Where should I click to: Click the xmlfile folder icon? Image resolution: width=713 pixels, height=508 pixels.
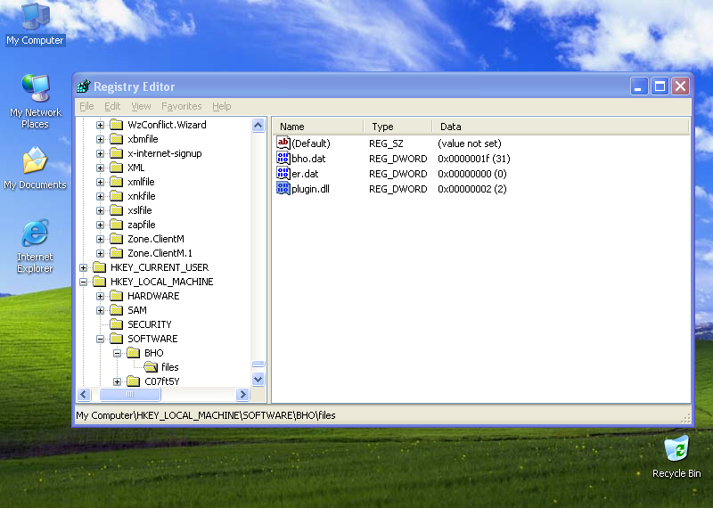117,182
